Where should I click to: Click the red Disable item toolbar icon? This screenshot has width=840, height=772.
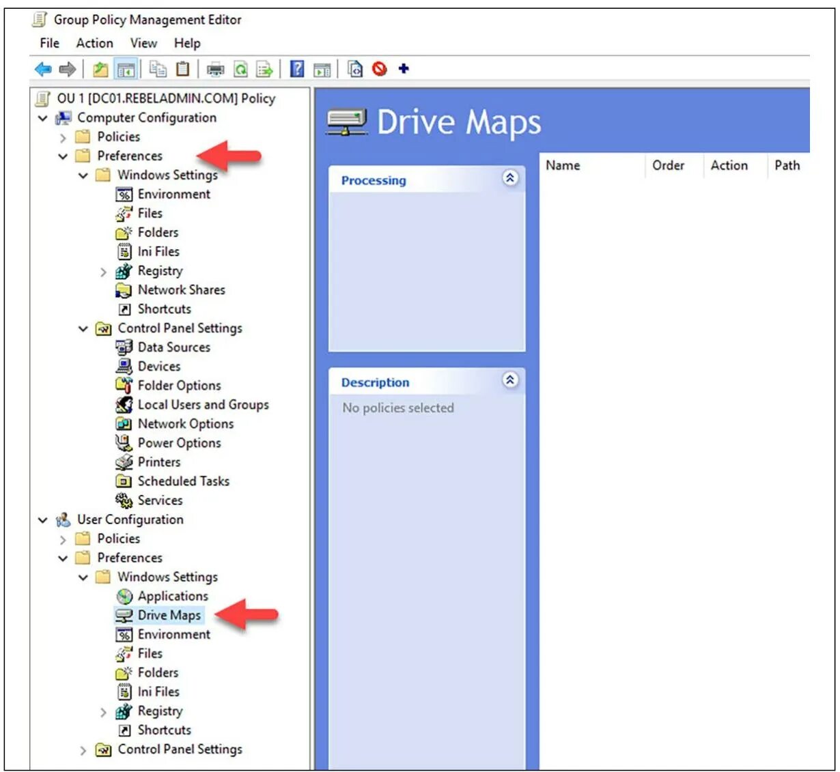(x=380, y=69)
